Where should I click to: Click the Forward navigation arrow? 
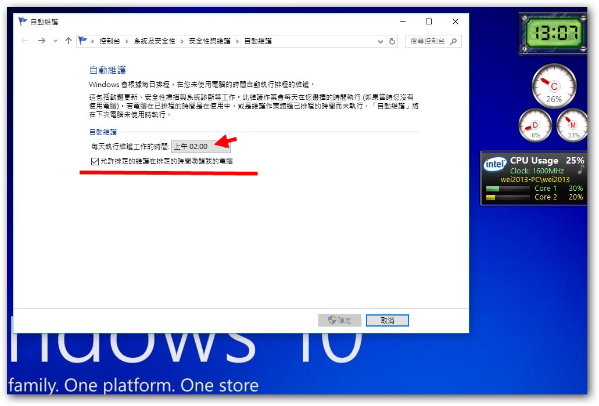pos(42,41)
